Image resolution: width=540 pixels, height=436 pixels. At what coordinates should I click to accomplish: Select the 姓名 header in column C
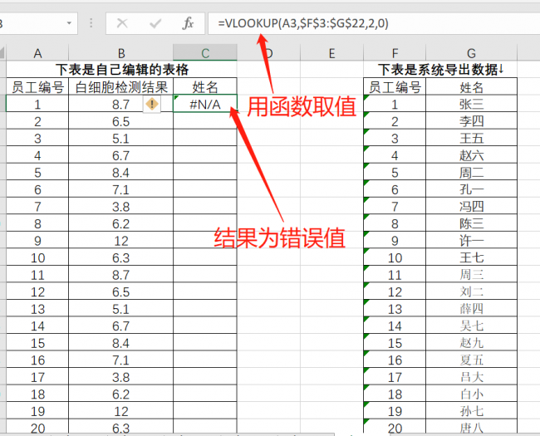point(205,86)
